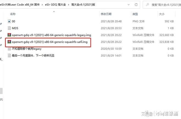Go to eSir大神Lean Code x86_64 固件 breadcrumb
This screenshot has width=181, height=119.
point(20,5)
